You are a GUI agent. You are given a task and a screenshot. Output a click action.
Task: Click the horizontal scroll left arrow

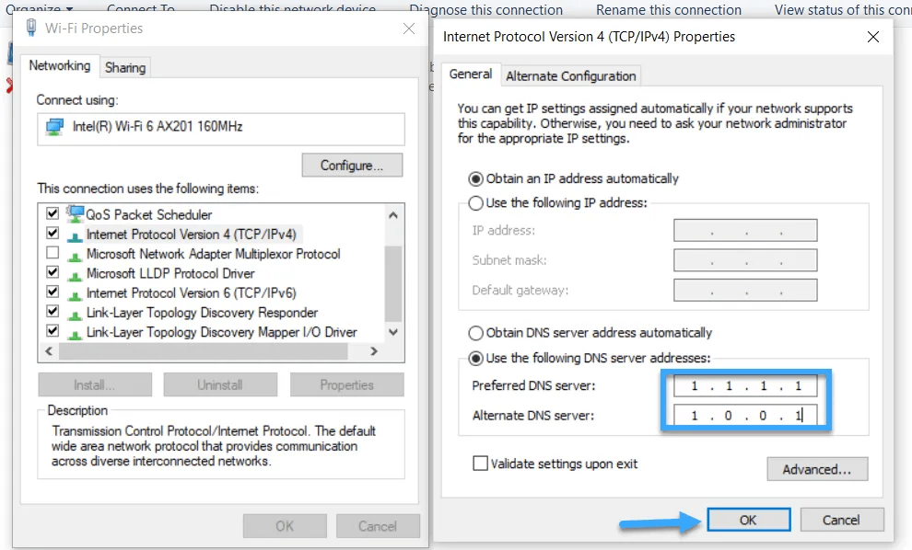[49, 351]
